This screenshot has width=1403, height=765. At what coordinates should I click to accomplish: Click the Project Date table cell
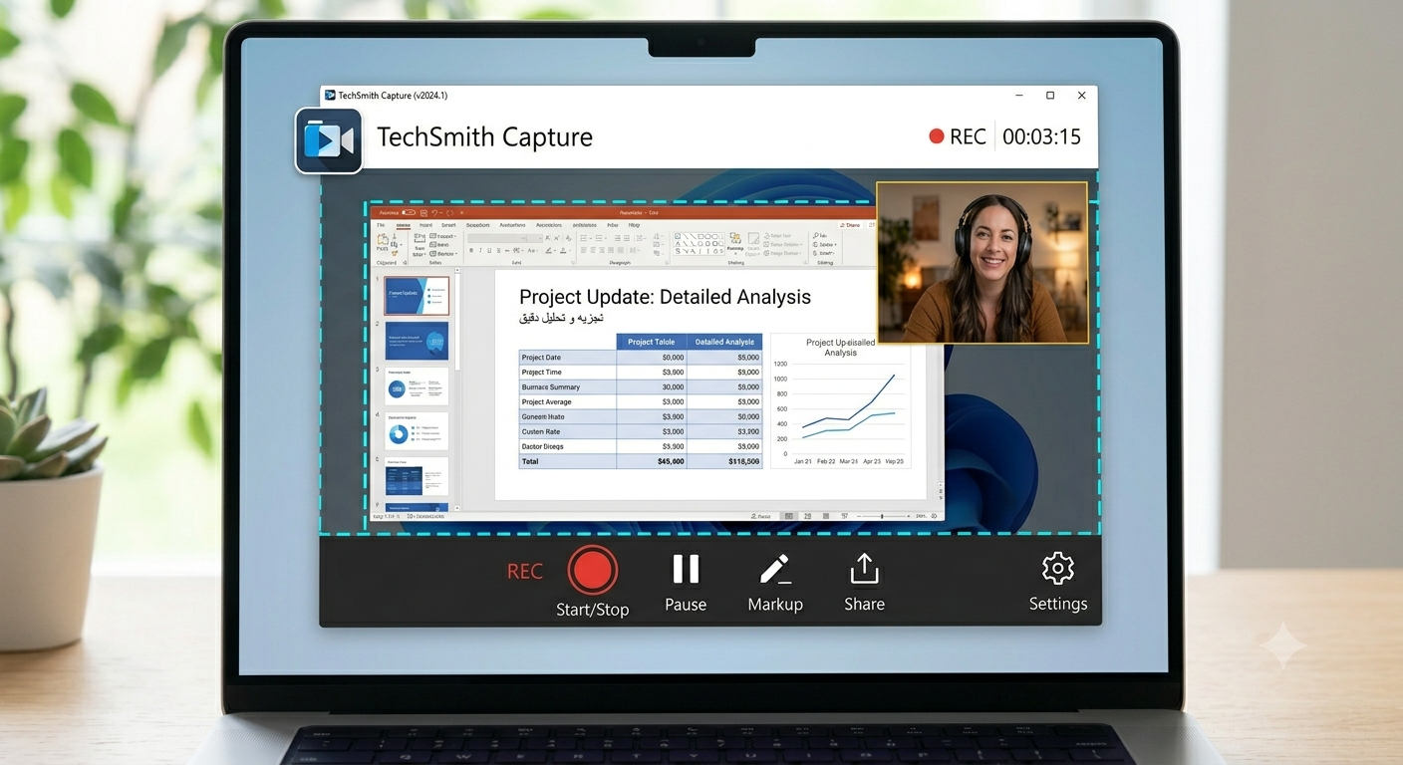click(567, 357)
